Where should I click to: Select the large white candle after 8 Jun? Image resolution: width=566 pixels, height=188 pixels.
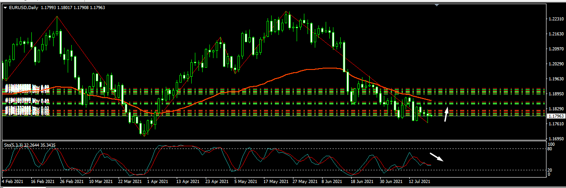tap(345, 57)
